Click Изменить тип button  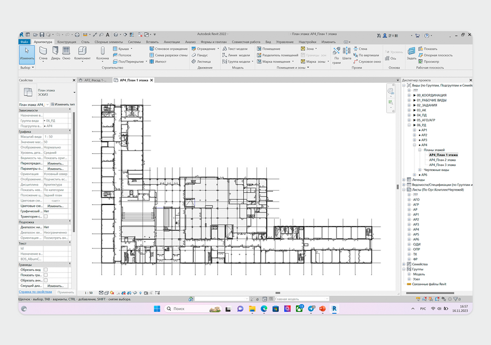[x=63, y=104]
